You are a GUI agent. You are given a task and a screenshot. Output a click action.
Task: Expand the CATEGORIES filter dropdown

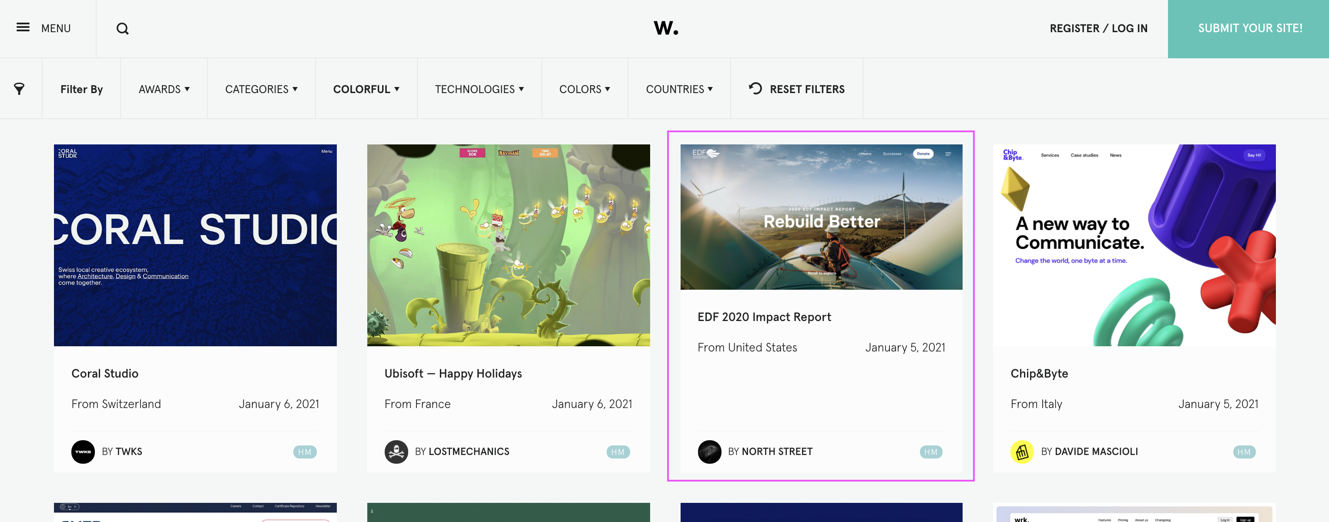pos(261,89)
